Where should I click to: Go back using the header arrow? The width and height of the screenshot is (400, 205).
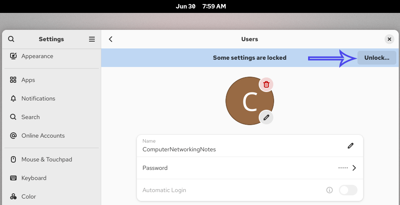[111, 39]
